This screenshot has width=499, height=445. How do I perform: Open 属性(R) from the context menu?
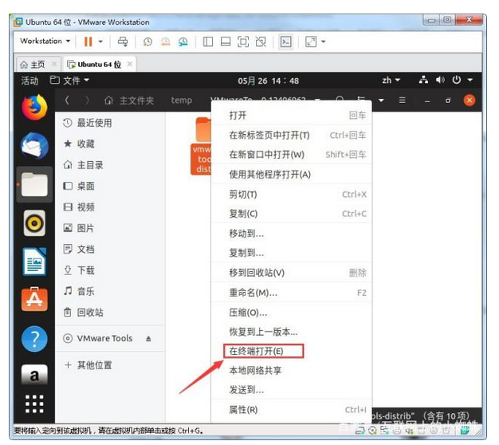(x=292, y=410)
